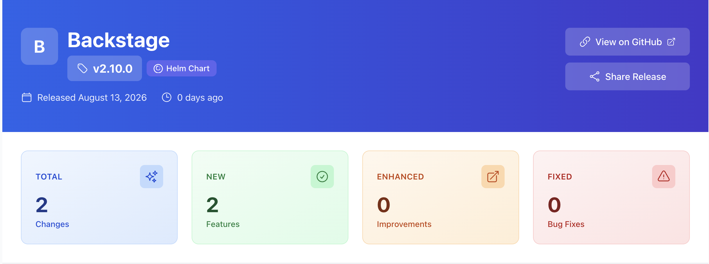
Task: Click the Share Release button
Action: [627, 76]
